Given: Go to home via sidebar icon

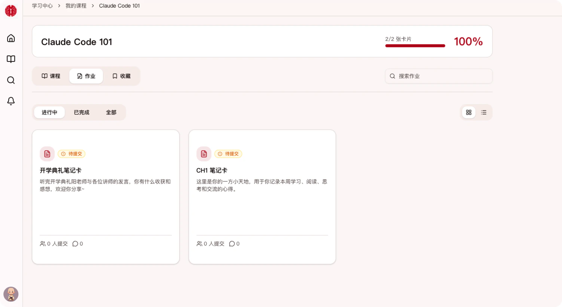Looking at the screenshot, I should click(x=11, y=38).
